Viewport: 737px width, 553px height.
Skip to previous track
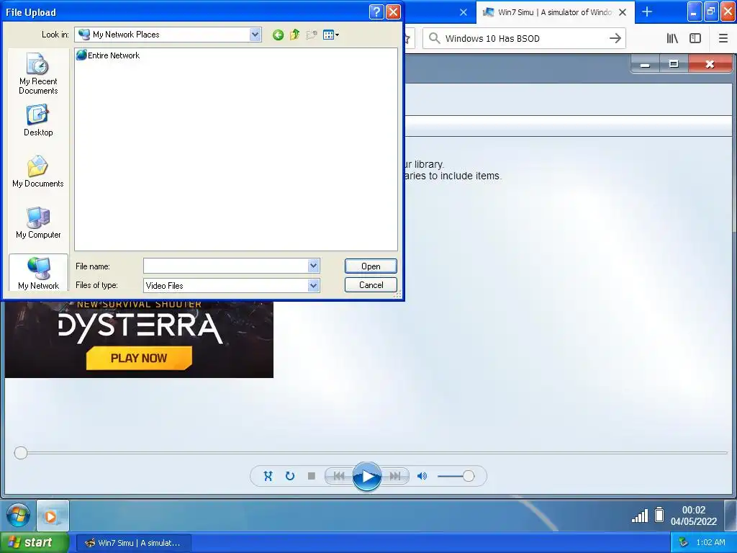pos(338,476)
